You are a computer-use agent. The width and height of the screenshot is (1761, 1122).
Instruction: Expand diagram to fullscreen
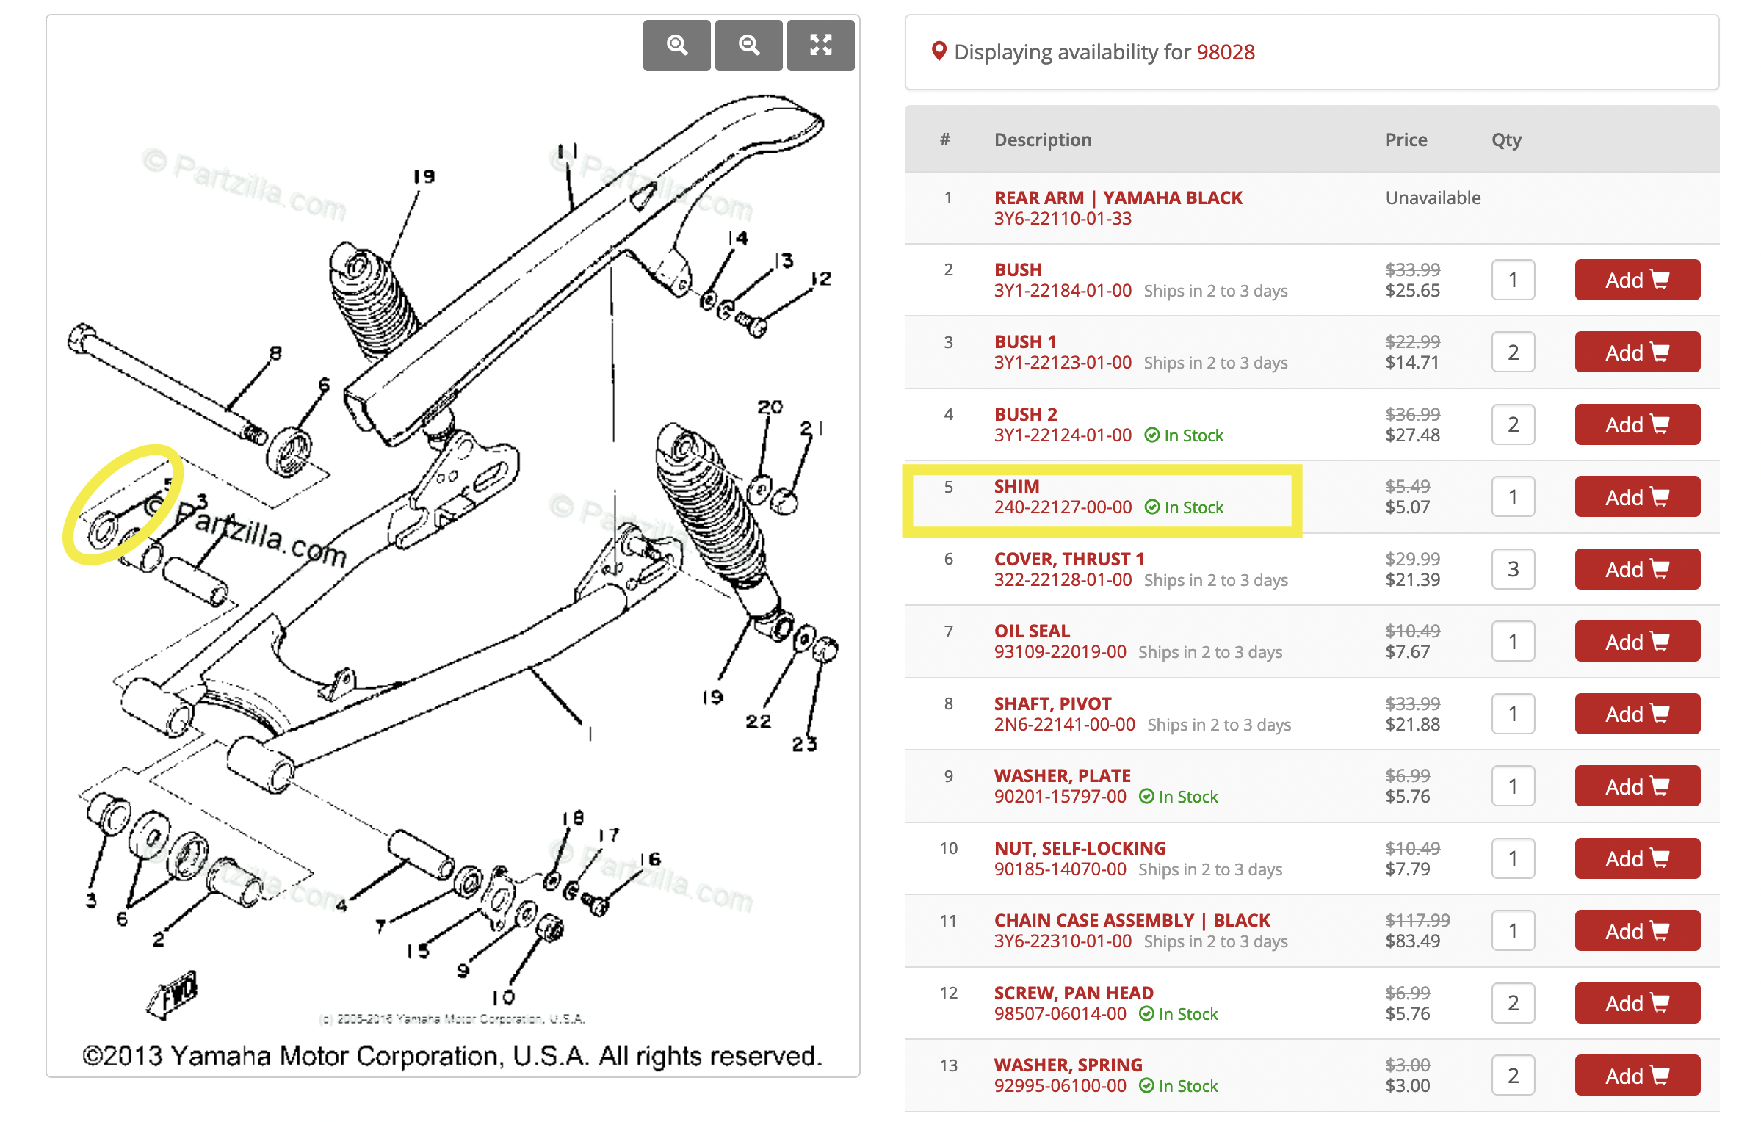click(x=820, y=46)
